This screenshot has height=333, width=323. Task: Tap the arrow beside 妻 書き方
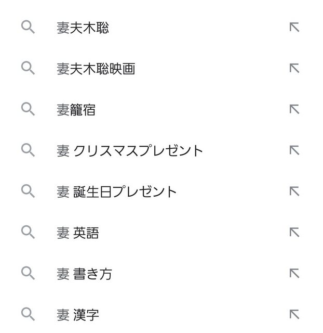click(294, 273)
